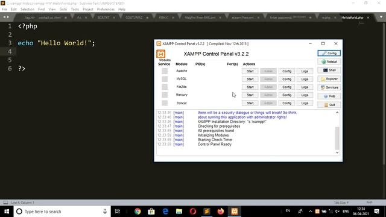386x217 pixels.
Task: Launch the XAMPP Shell
Action: point(329,70)
